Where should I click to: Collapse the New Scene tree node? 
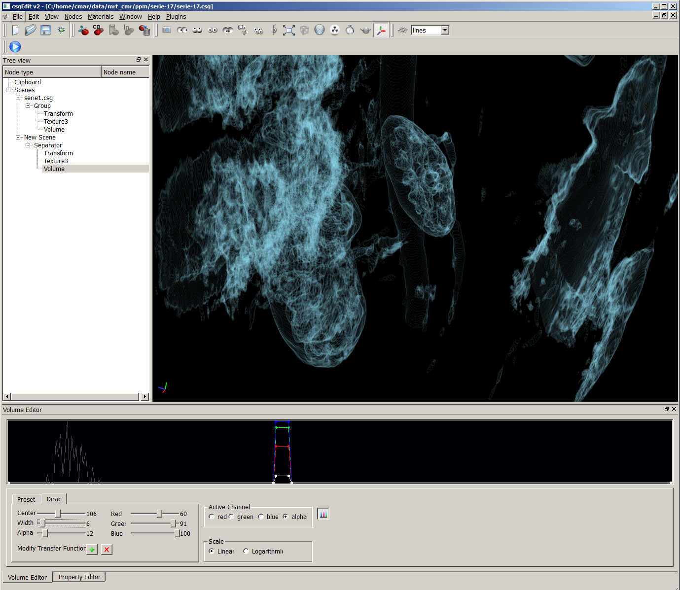pos(18,138)
